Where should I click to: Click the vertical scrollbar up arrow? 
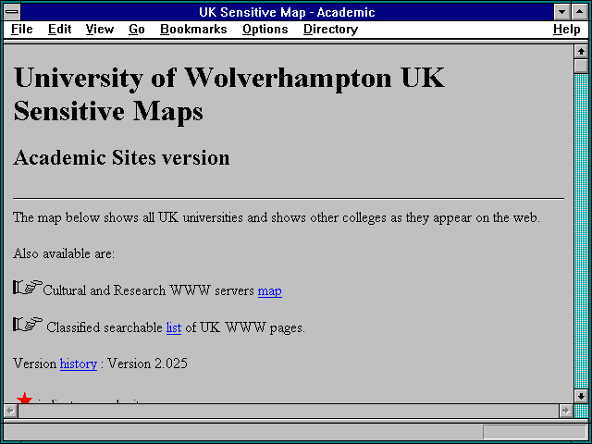coord(581,52)
